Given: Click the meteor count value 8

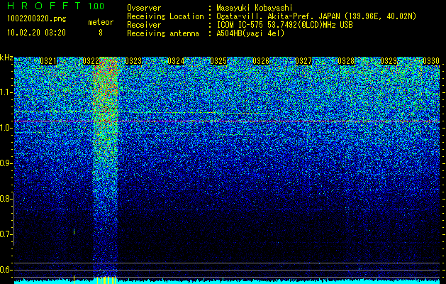Looking at the screenshot, I should tap(101, 33).
